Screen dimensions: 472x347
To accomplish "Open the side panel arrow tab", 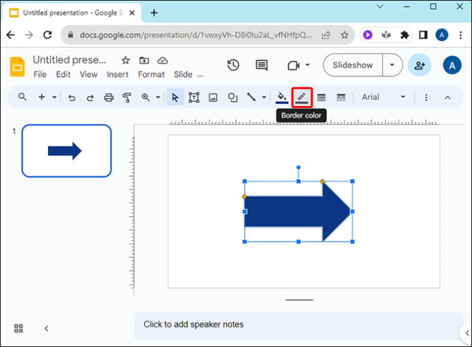I will pyautogui.click(x=467, y=333).
